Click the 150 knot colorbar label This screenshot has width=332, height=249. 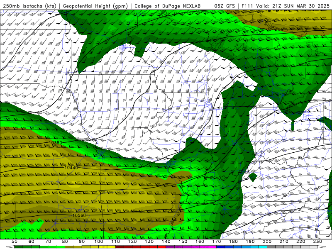coord(183,242)
